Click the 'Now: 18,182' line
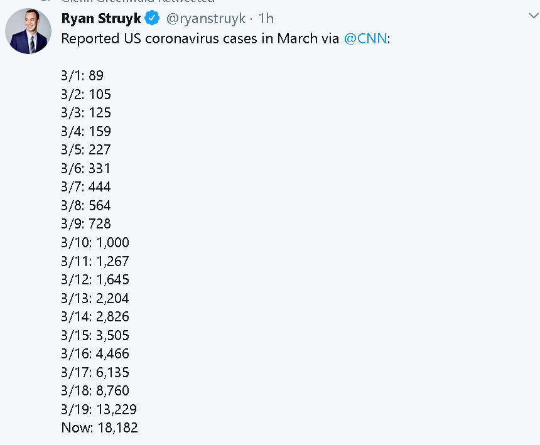The image size is (540, 445). click(100, 428)
